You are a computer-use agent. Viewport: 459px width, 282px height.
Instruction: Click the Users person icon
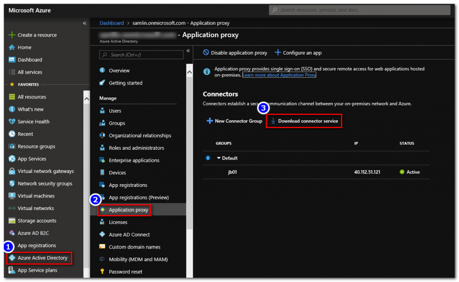click(102, 111)
